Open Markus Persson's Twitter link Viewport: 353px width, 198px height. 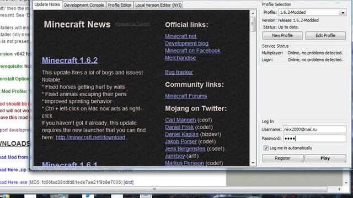click(184, 163)
